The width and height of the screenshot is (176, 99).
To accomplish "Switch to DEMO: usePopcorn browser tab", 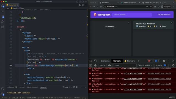I will 130,3.
